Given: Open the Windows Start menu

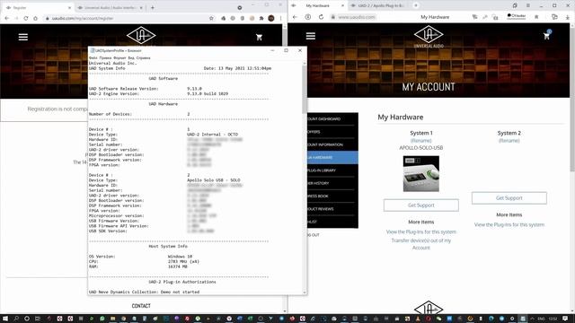Looking at the screenshot, I should 5,319.
